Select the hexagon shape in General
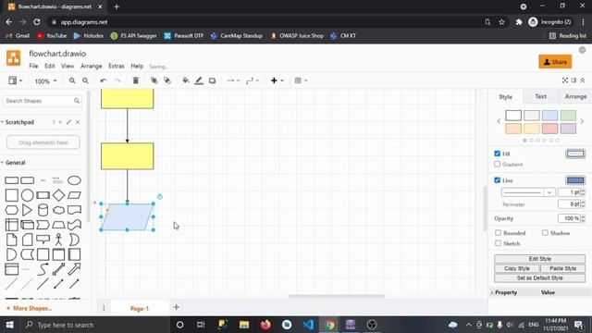 [11, 210]
